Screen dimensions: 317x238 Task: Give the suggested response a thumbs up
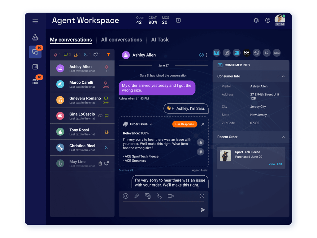coord(200,142)
